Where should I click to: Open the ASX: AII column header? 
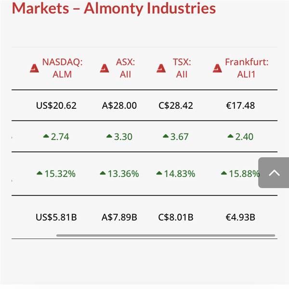pos(125,68)
